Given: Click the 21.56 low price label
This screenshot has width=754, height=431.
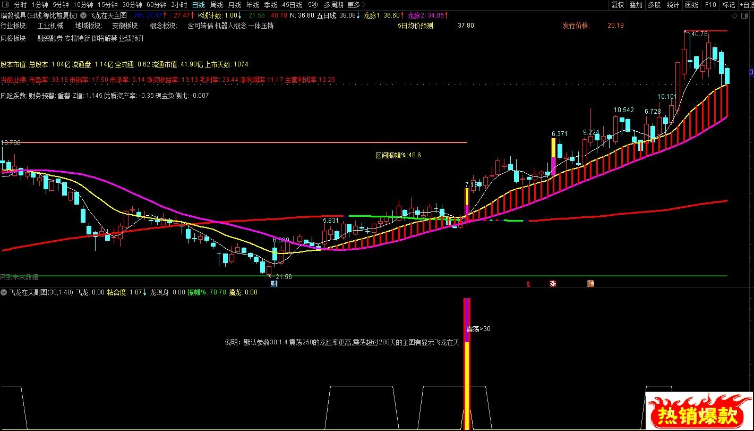Looking at the screenshot, I should tap(283, 277).
